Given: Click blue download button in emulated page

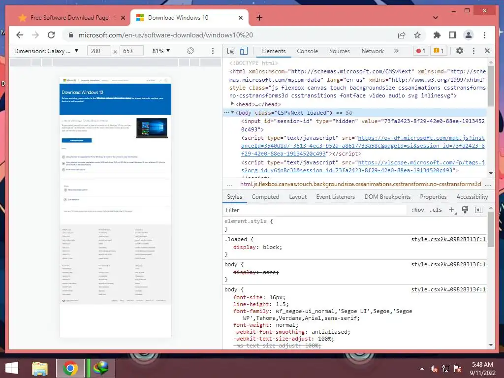Looking at the screenshot, I should [76, 140].
